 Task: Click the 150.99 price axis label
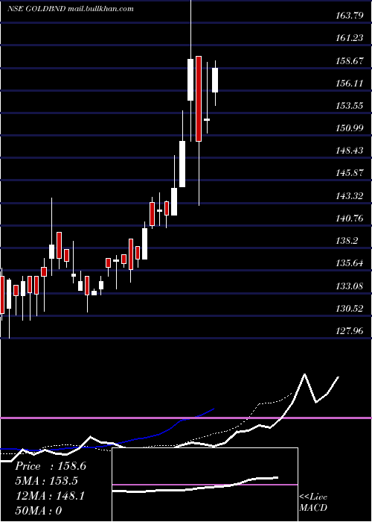(x=349, y=128)
